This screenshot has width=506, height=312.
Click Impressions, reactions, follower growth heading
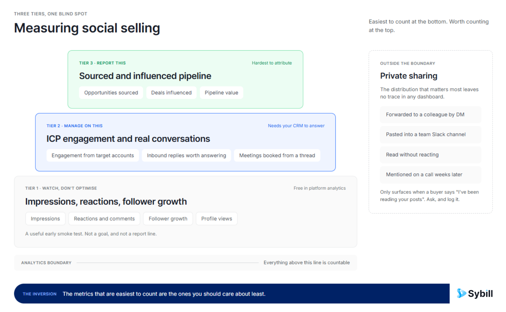106,202
